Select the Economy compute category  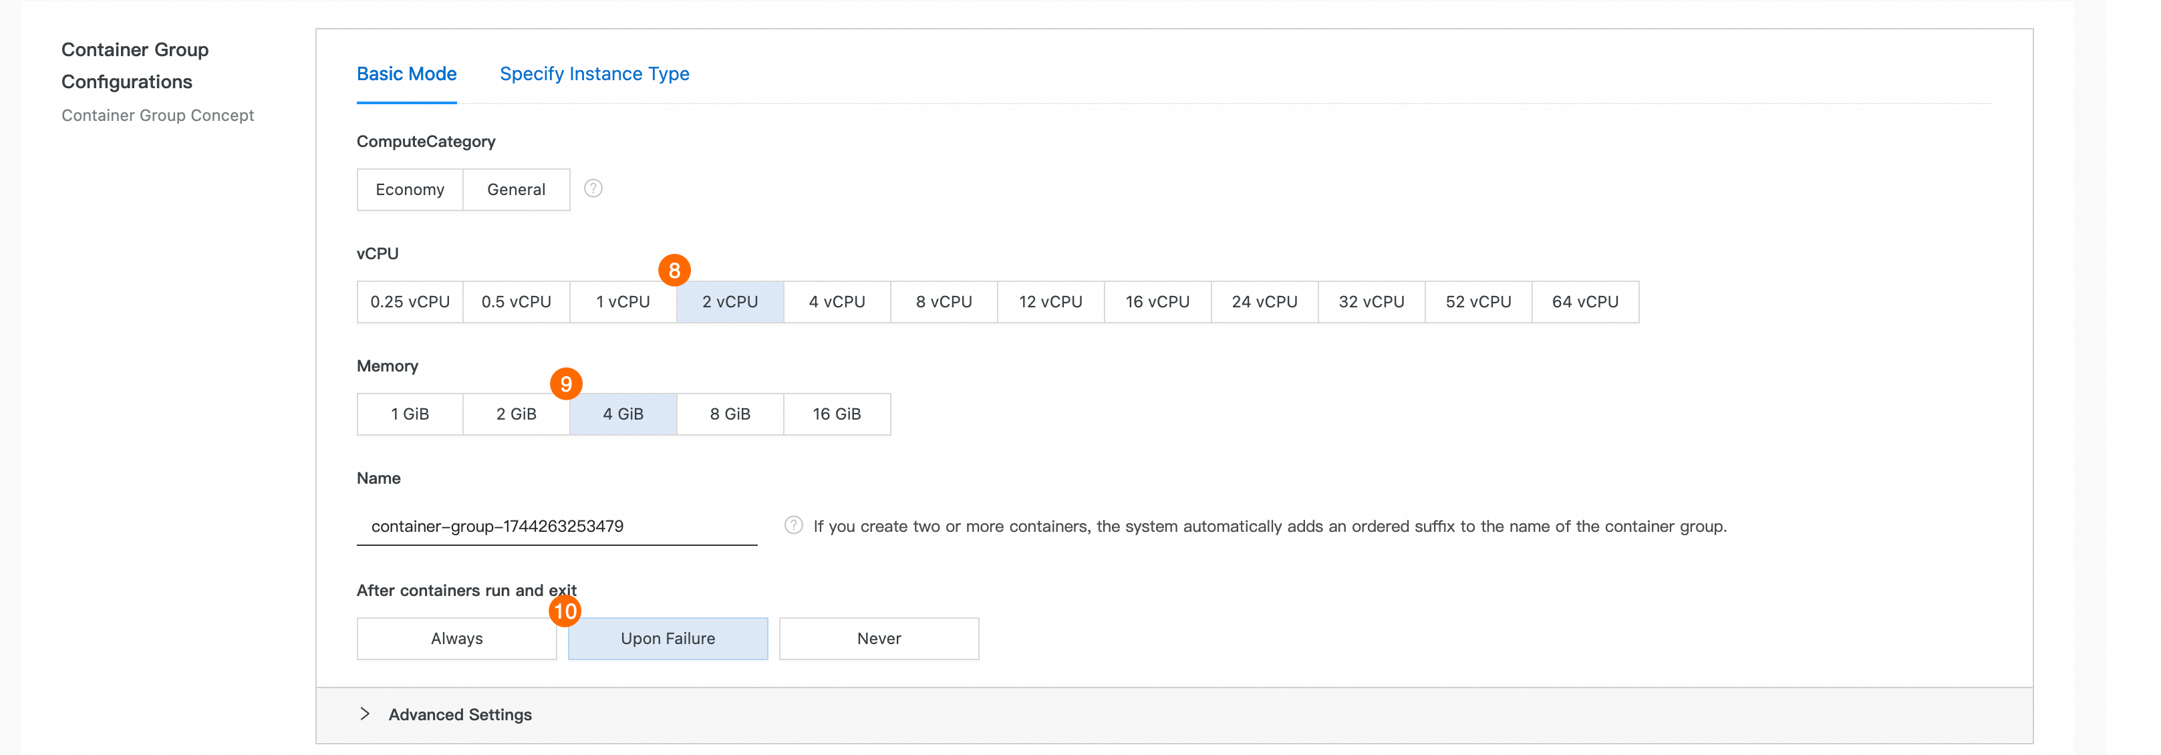[410, 190]
